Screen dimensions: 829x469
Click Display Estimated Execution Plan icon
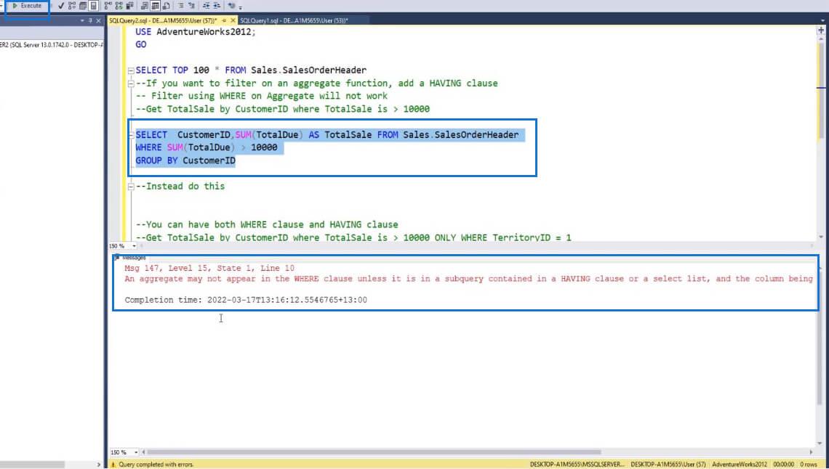tap(72, 6)
